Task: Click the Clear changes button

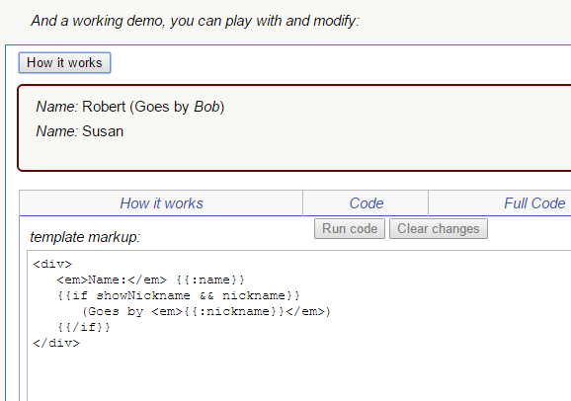Action: pyautogui.click(x=439, y=229)
